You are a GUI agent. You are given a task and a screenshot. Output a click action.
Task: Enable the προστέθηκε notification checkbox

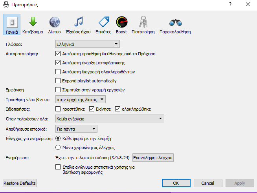point(58,109)
